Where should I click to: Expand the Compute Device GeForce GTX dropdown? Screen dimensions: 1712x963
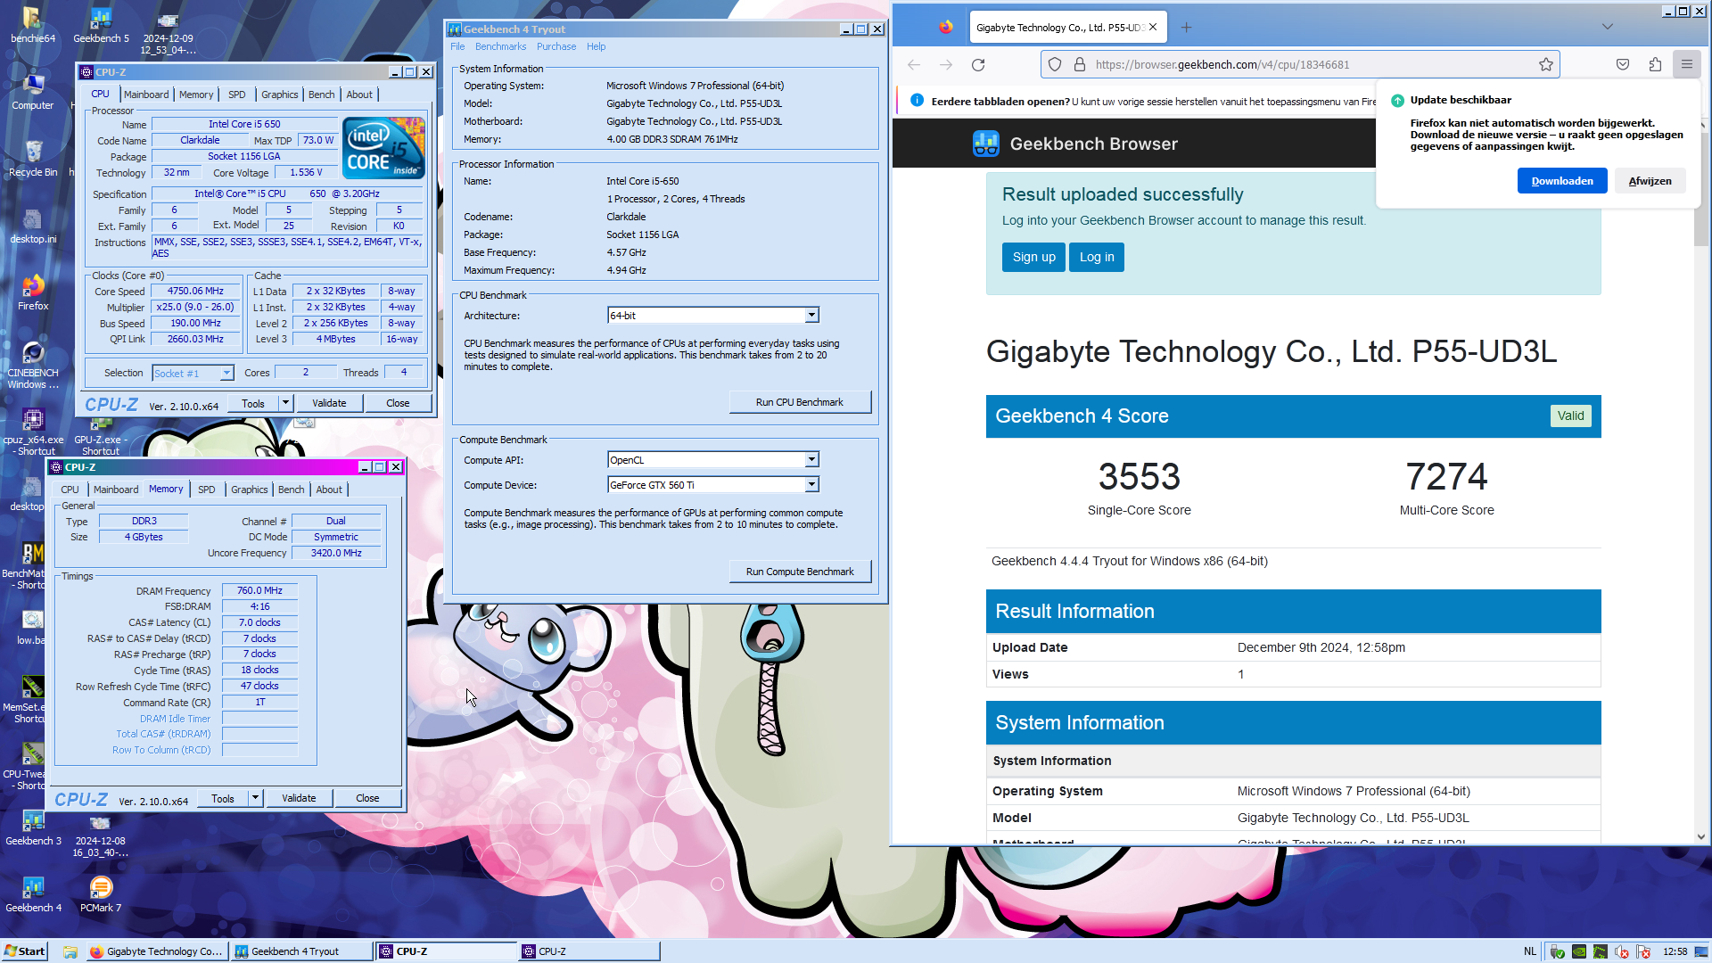pos(811,485)
